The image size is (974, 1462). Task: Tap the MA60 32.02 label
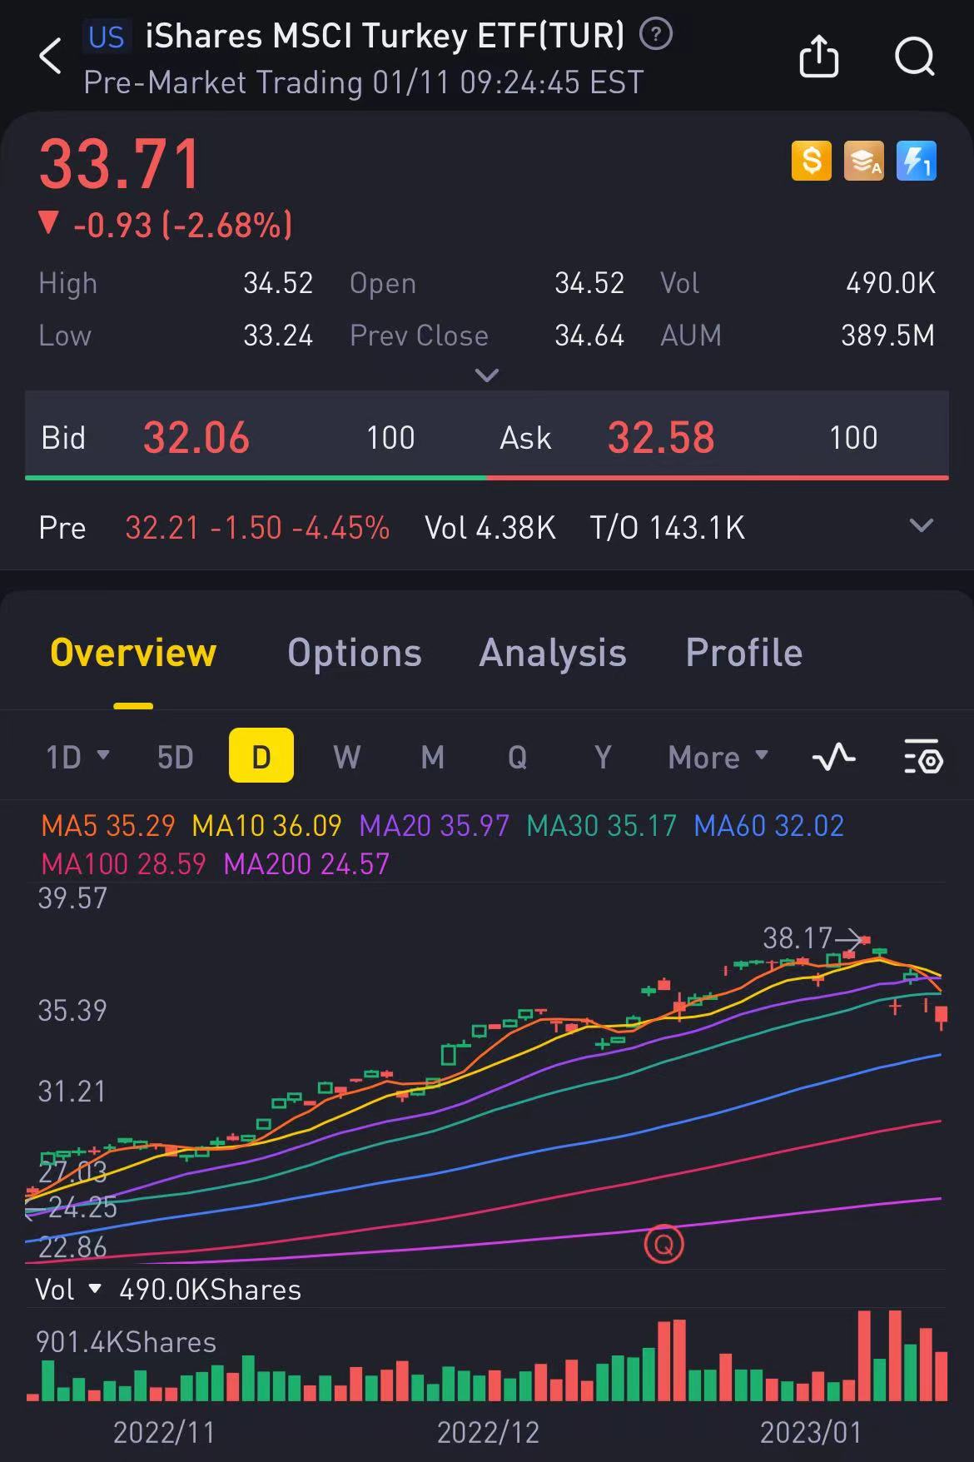(x=769, y=825)
